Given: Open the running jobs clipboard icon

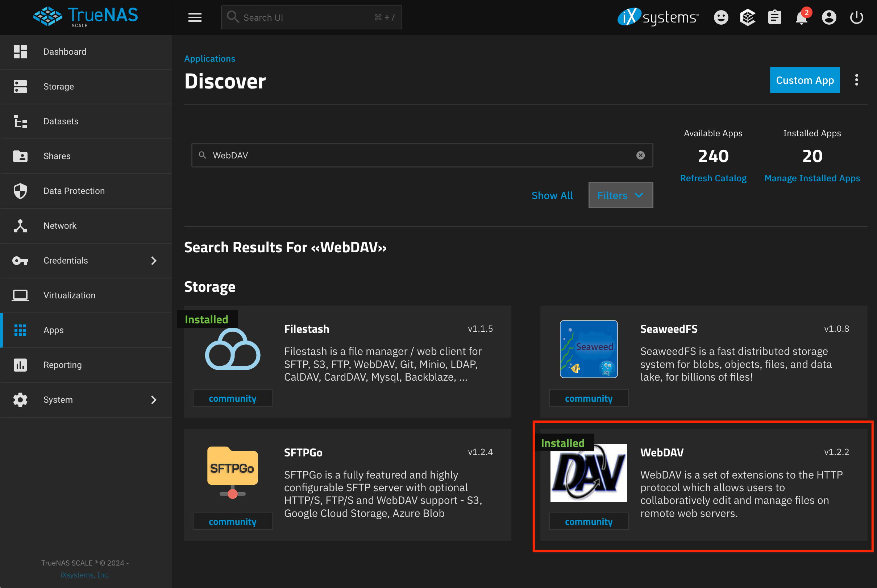Looking at the screenshot, I should coord(775,17).
